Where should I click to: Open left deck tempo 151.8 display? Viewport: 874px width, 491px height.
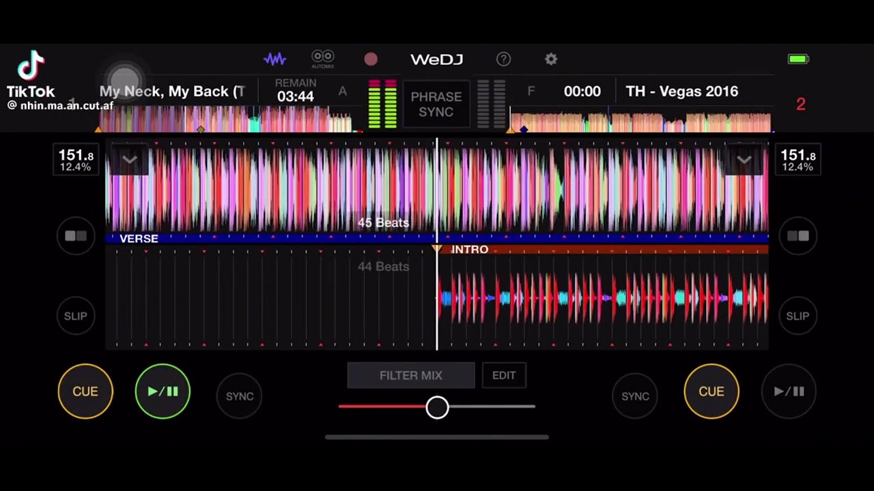[x=76, y=160]
